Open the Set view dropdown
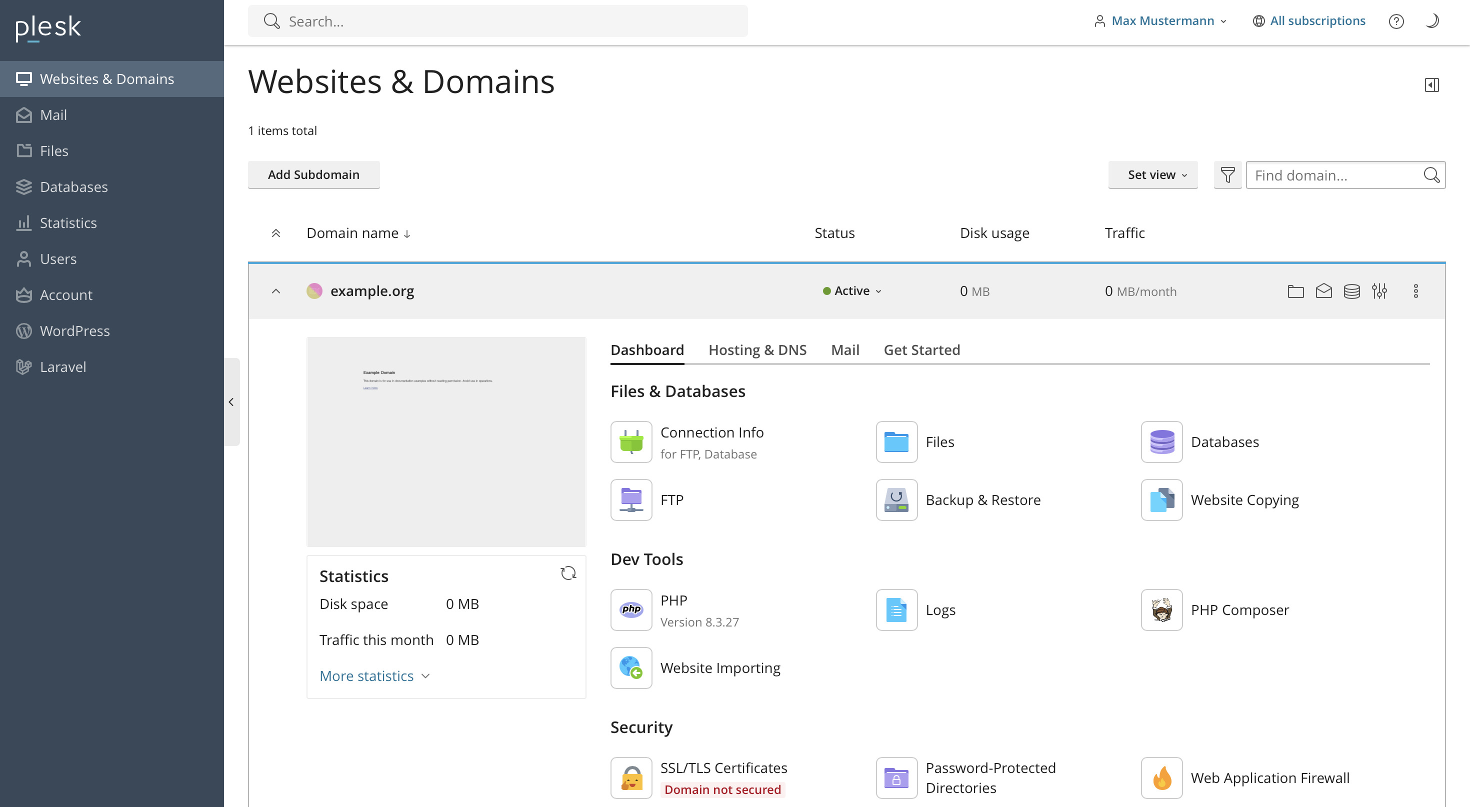1470x807 pixels. click(x=1152, y=174)
